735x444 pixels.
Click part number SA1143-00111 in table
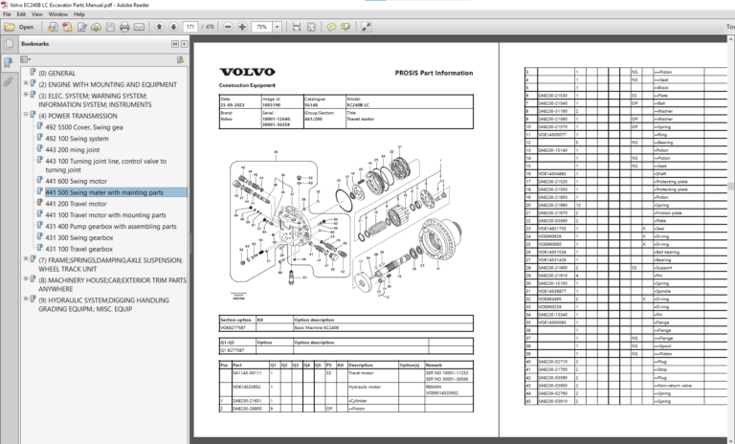pyautogui.click(x=247, y=373)
